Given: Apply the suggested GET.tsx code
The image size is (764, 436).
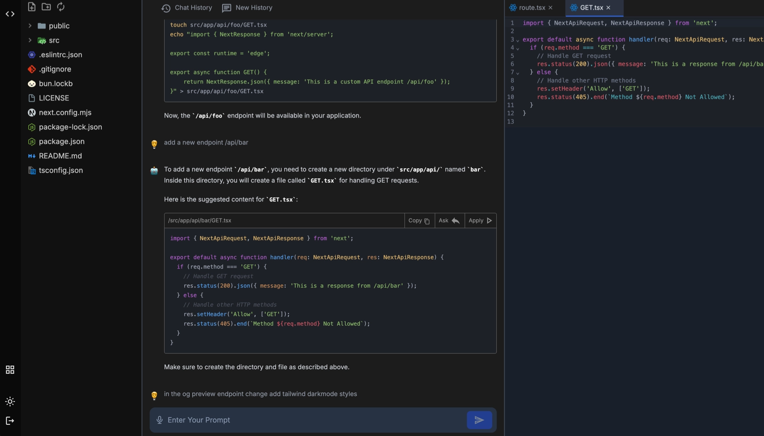Looking at the screenshot, I should pos(480,221).
